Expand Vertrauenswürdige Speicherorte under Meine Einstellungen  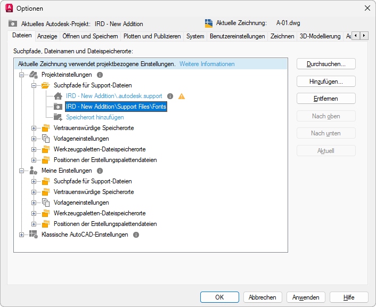tap(34, 192)
